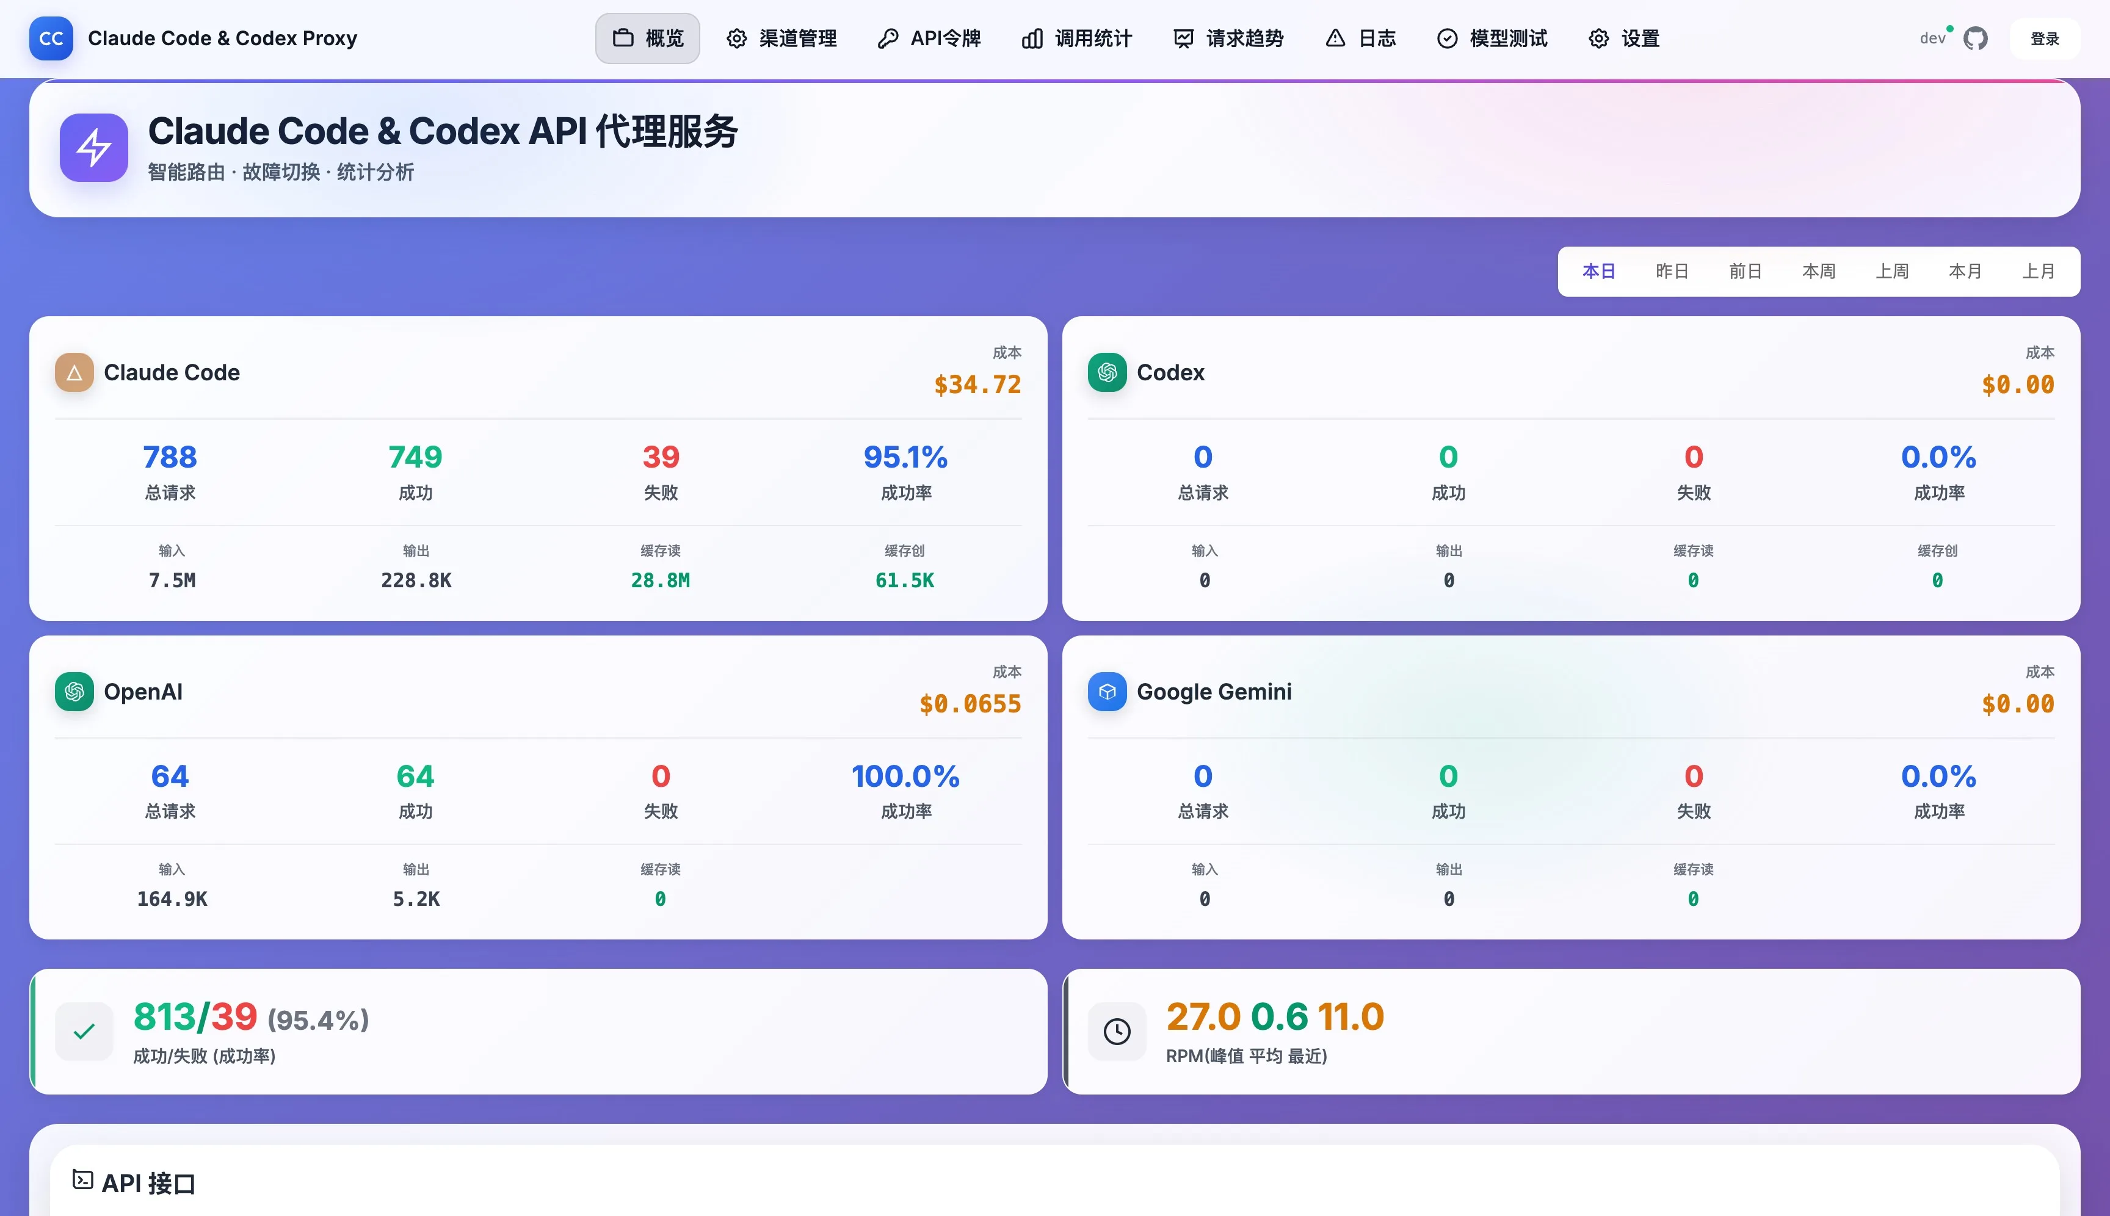
Task: Click the 100.0% OpenAI success rate
Action: point(905,776)
